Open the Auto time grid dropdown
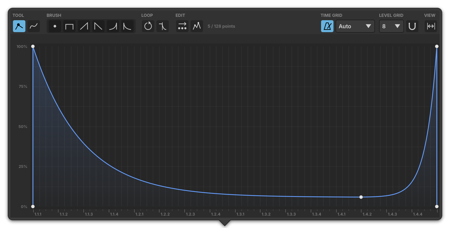The image size is (450, 228). coord(355,26)
